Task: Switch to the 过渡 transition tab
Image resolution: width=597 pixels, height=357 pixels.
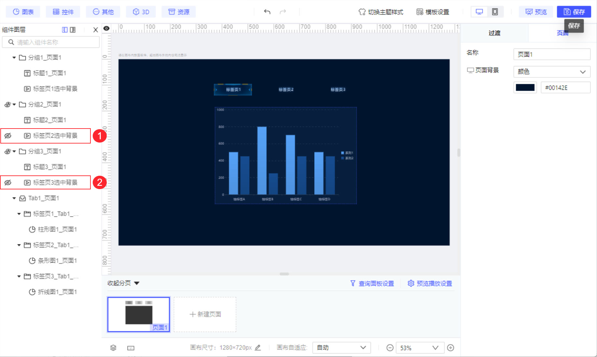Action: point(495,33)
